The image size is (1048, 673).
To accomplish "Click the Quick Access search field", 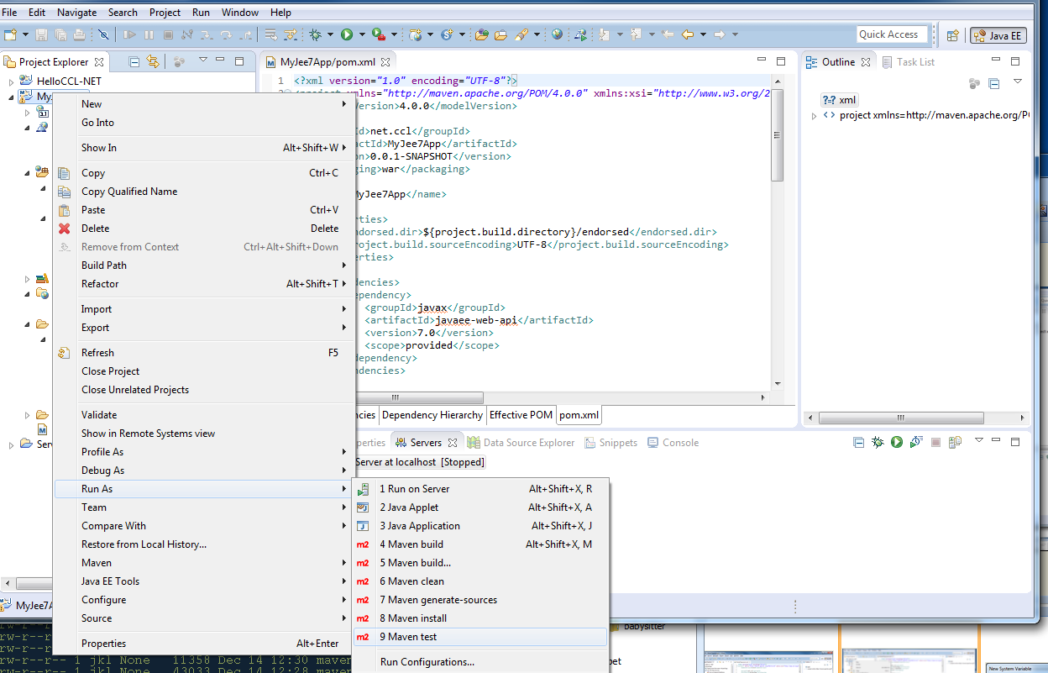I will [891, 34].
